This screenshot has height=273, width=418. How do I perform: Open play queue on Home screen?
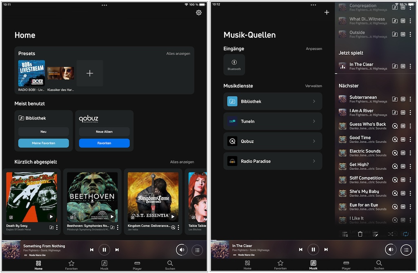click(x=197, y=250)
